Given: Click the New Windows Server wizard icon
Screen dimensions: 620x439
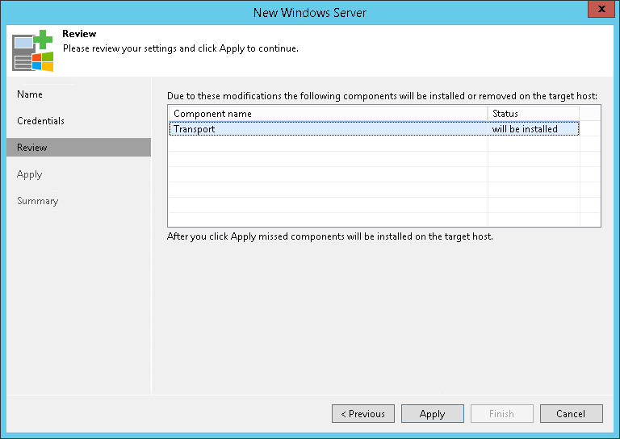Looking at the screenshot, I should [32, 50].
